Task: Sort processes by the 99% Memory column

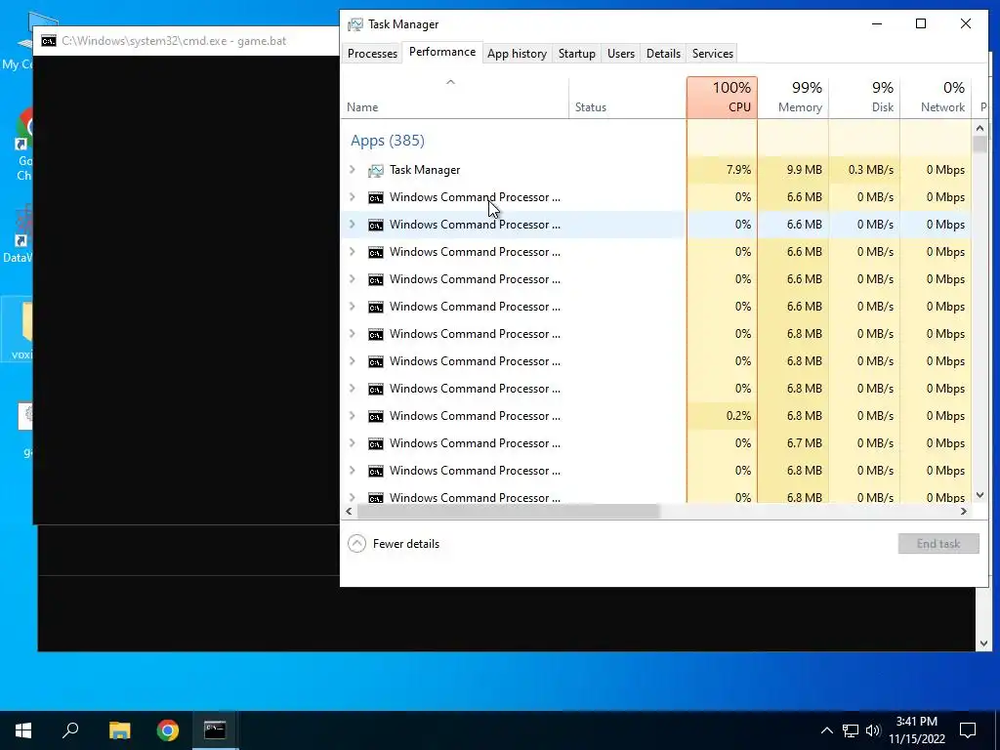Action: pyautogui.click(x=793, y=98)
